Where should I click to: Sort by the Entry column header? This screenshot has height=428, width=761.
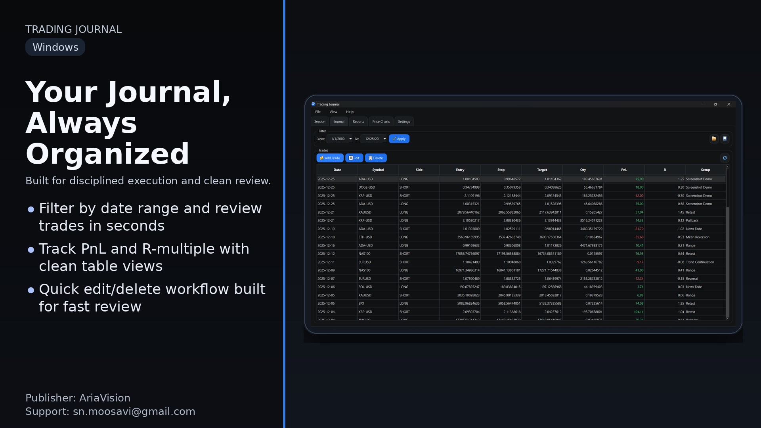click(460, 170)
